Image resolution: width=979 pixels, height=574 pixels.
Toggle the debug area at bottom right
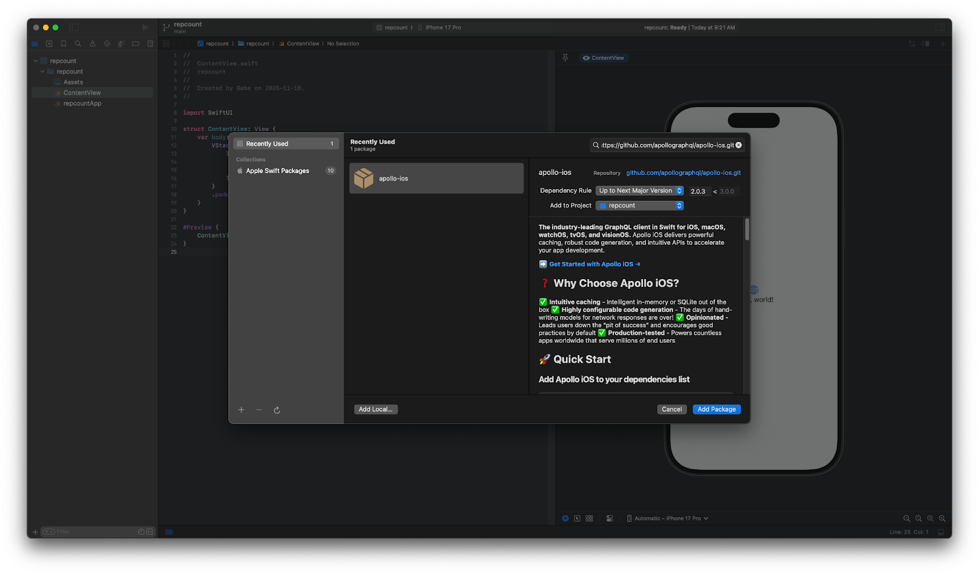pyautogui.click(x=941, y=532)
